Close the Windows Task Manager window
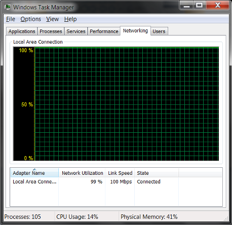This screenshot has height=225, width=232. 218,6
